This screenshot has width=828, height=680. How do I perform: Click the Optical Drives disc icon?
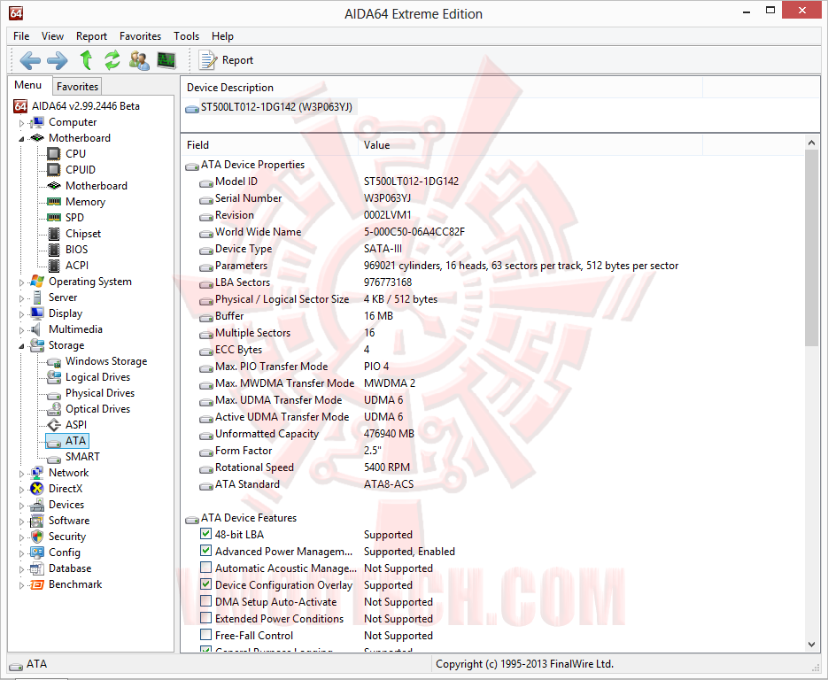tap(54, 409)
